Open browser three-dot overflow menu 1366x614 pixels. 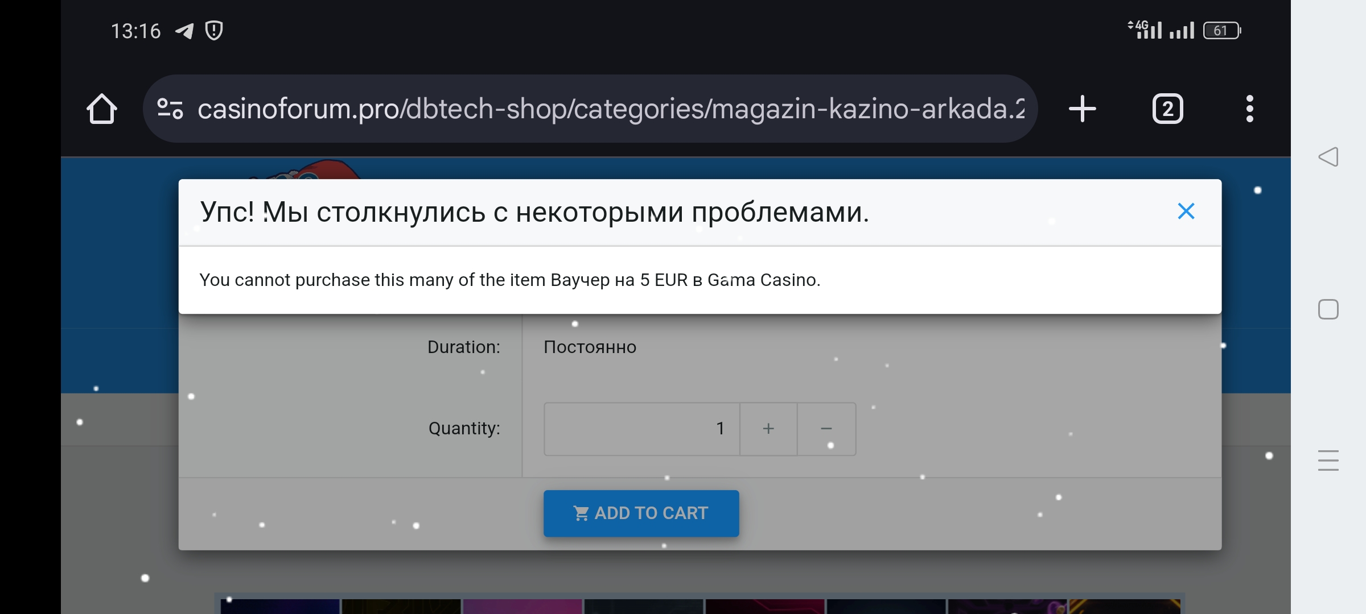pos(1249,109)
